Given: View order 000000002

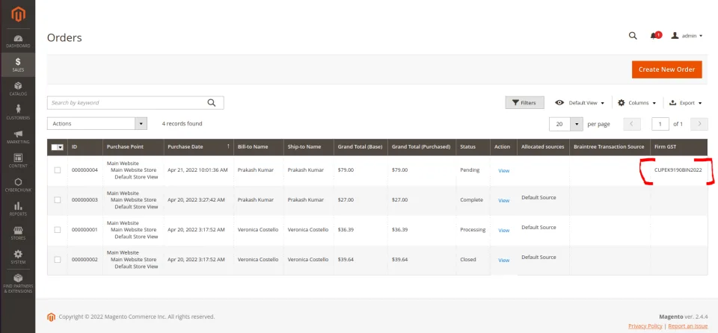Looking at the screenshot, I should (503, 260).
